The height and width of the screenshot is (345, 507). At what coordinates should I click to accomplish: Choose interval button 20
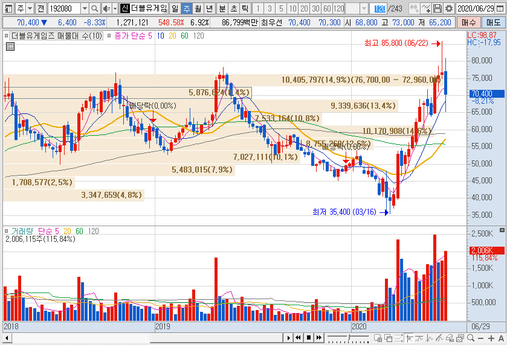click(305, 8)
